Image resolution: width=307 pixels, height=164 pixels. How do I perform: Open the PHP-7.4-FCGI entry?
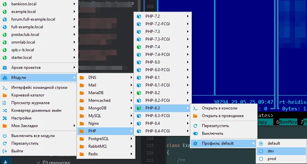[x=163, y=55]
